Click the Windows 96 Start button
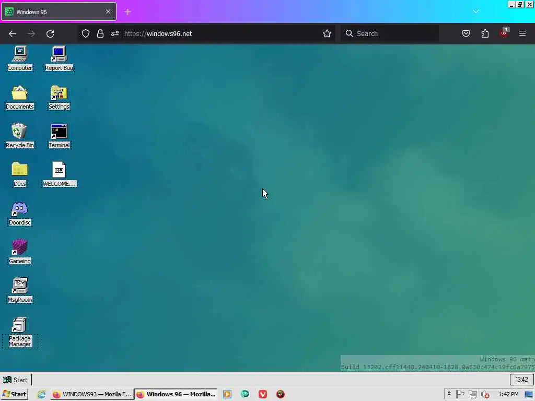The image size is (535, 401). (x=15, y=380)
